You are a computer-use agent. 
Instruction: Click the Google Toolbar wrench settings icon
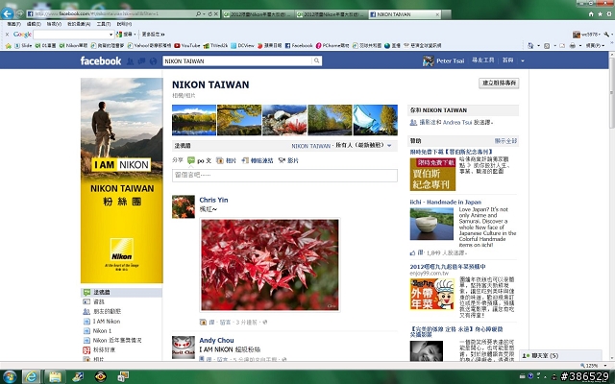point(607,35)
